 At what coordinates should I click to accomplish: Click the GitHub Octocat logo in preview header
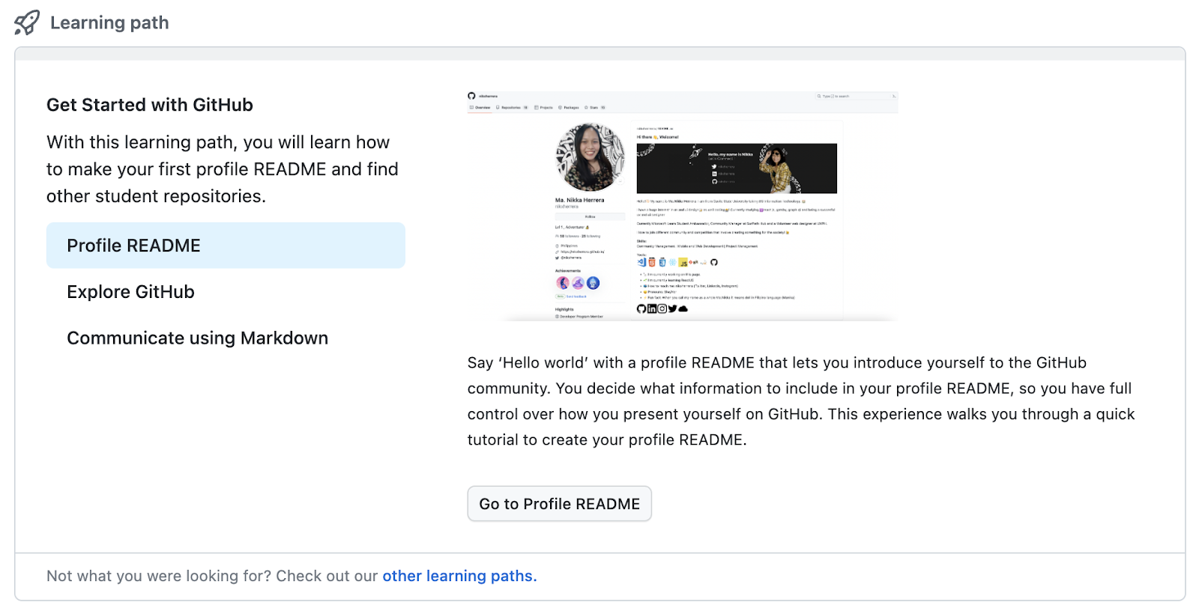coord(471,96)
